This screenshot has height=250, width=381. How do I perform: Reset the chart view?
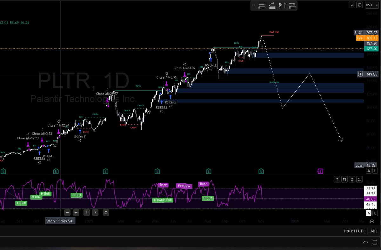pyautogui.click(x=106, y=213)
